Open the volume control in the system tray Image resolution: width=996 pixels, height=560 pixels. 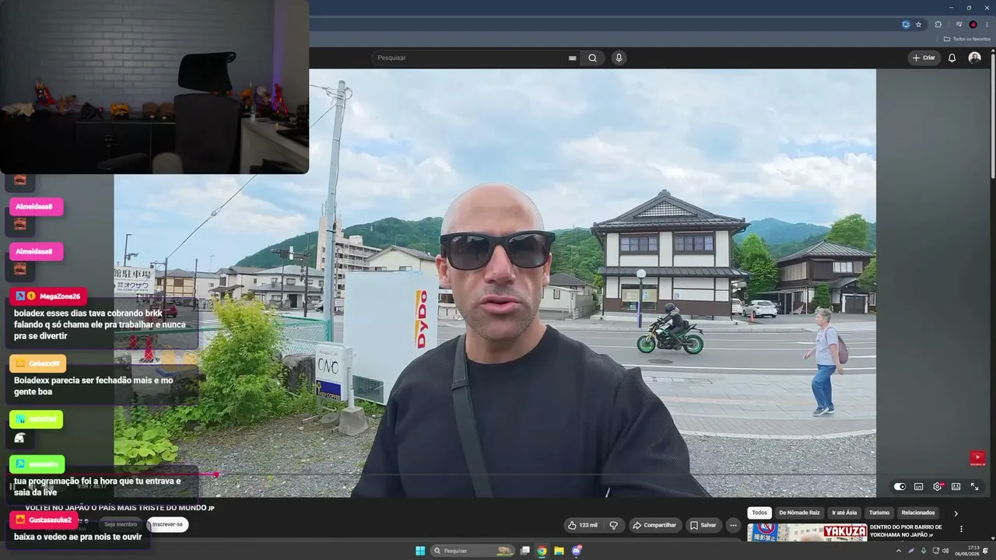coord(945,551)
